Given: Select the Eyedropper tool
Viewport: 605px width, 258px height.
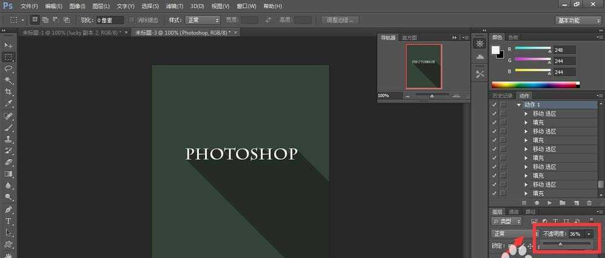Looking at the screenshot, I should coord(8,104).
